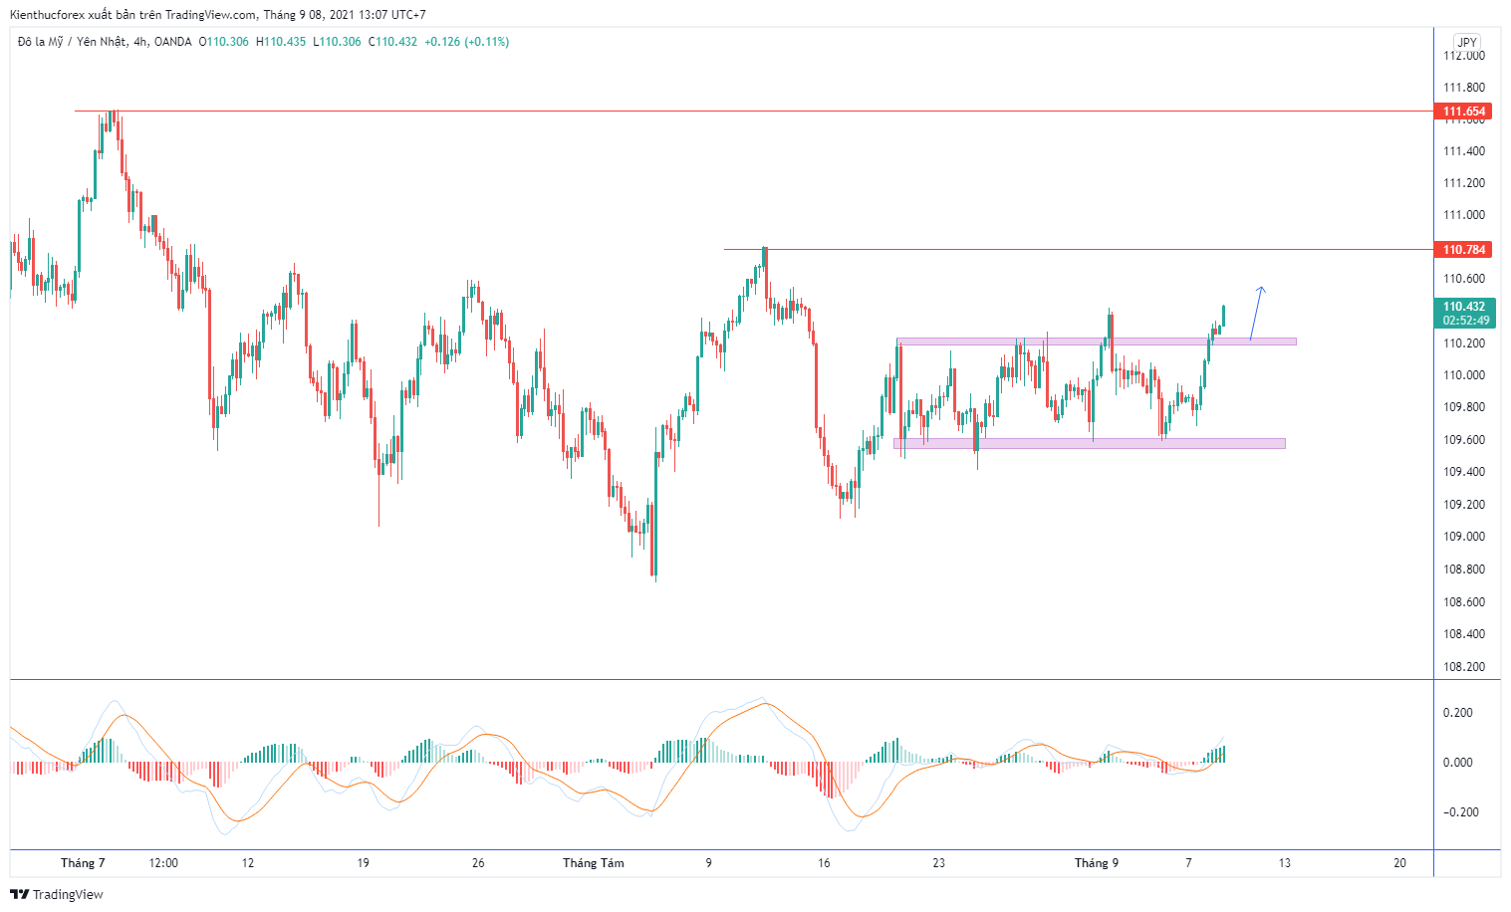Click the Tháng Tám time axis label
The image size is (1511, 912).
coord(594,863)
